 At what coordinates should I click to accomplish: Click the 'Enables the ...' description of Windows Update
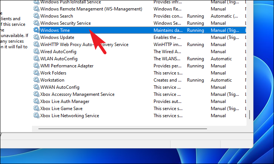[167, 37]
